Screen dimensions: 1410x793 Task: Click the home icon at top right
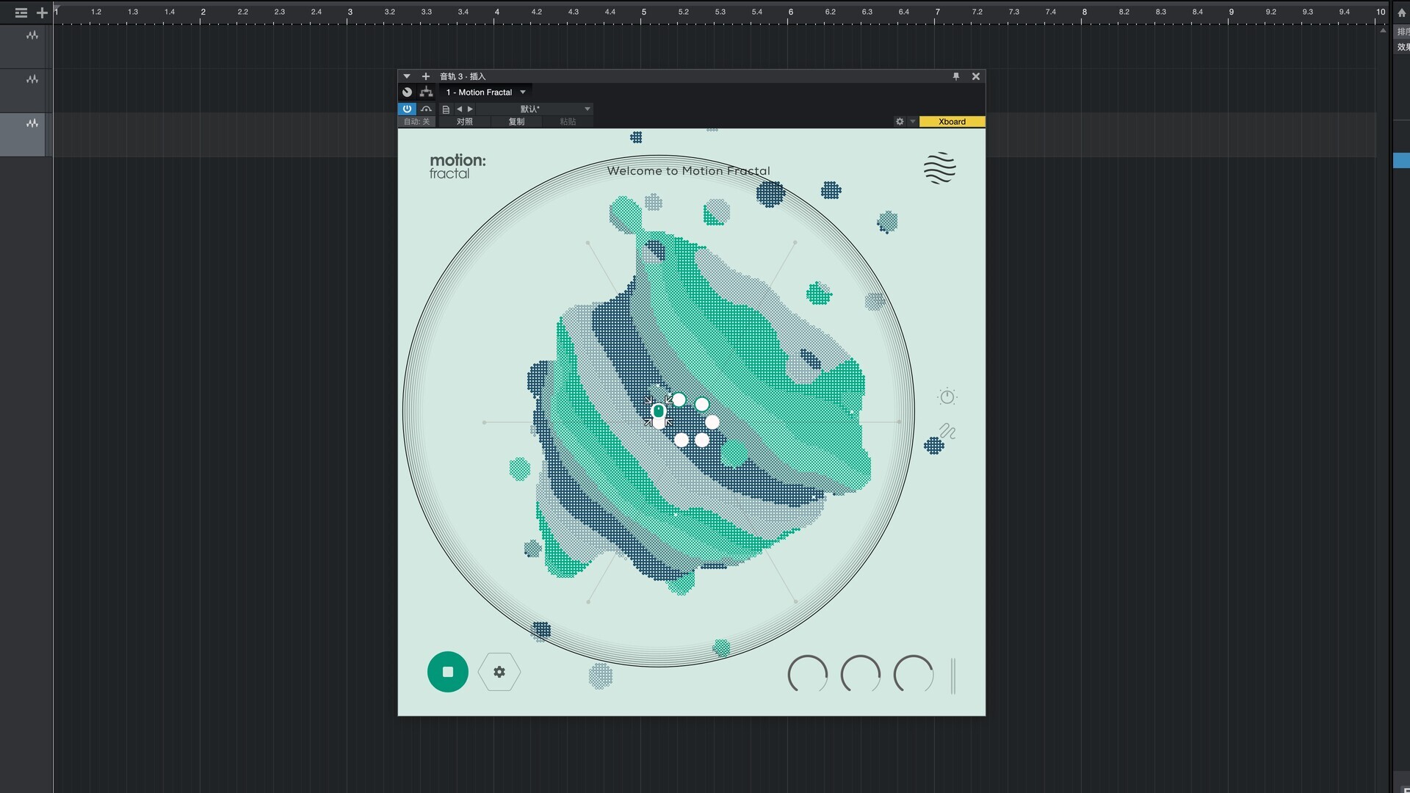tap(1401, 12)
